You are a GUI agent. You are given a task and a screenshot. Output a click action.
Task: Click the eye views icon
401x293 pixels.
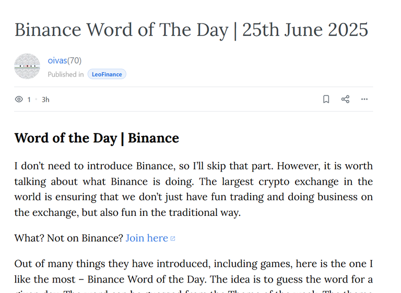pyautogui.click(x=19, y=99)
